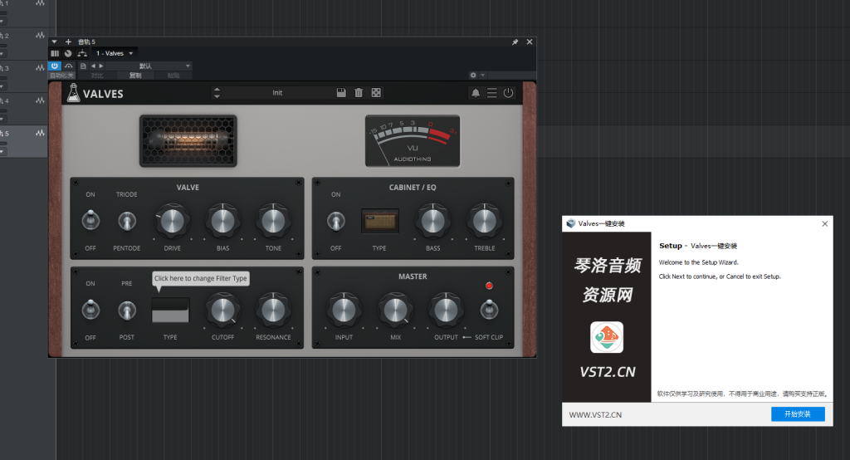Randomize settings with the dice icon
The image size is (850, 460).
coord(376,93)
